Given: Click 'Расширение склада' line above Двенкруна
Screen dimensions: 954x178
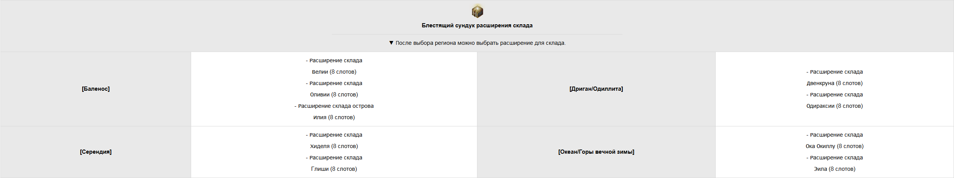Looking at the screenshot, I should (834, 72).
